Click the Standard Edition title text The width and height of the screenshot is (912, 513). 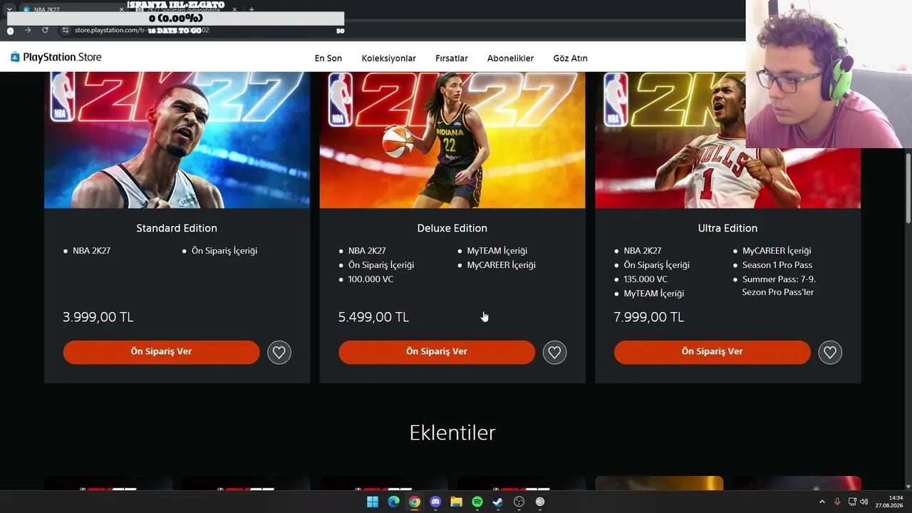pos(177,228)
